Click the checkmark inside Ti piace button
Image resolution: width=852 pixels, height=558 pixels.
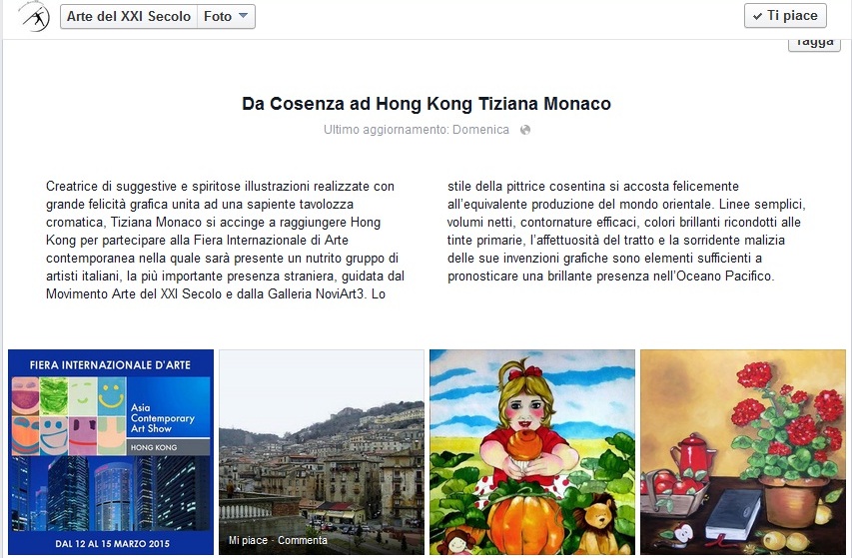click(757, 16)
